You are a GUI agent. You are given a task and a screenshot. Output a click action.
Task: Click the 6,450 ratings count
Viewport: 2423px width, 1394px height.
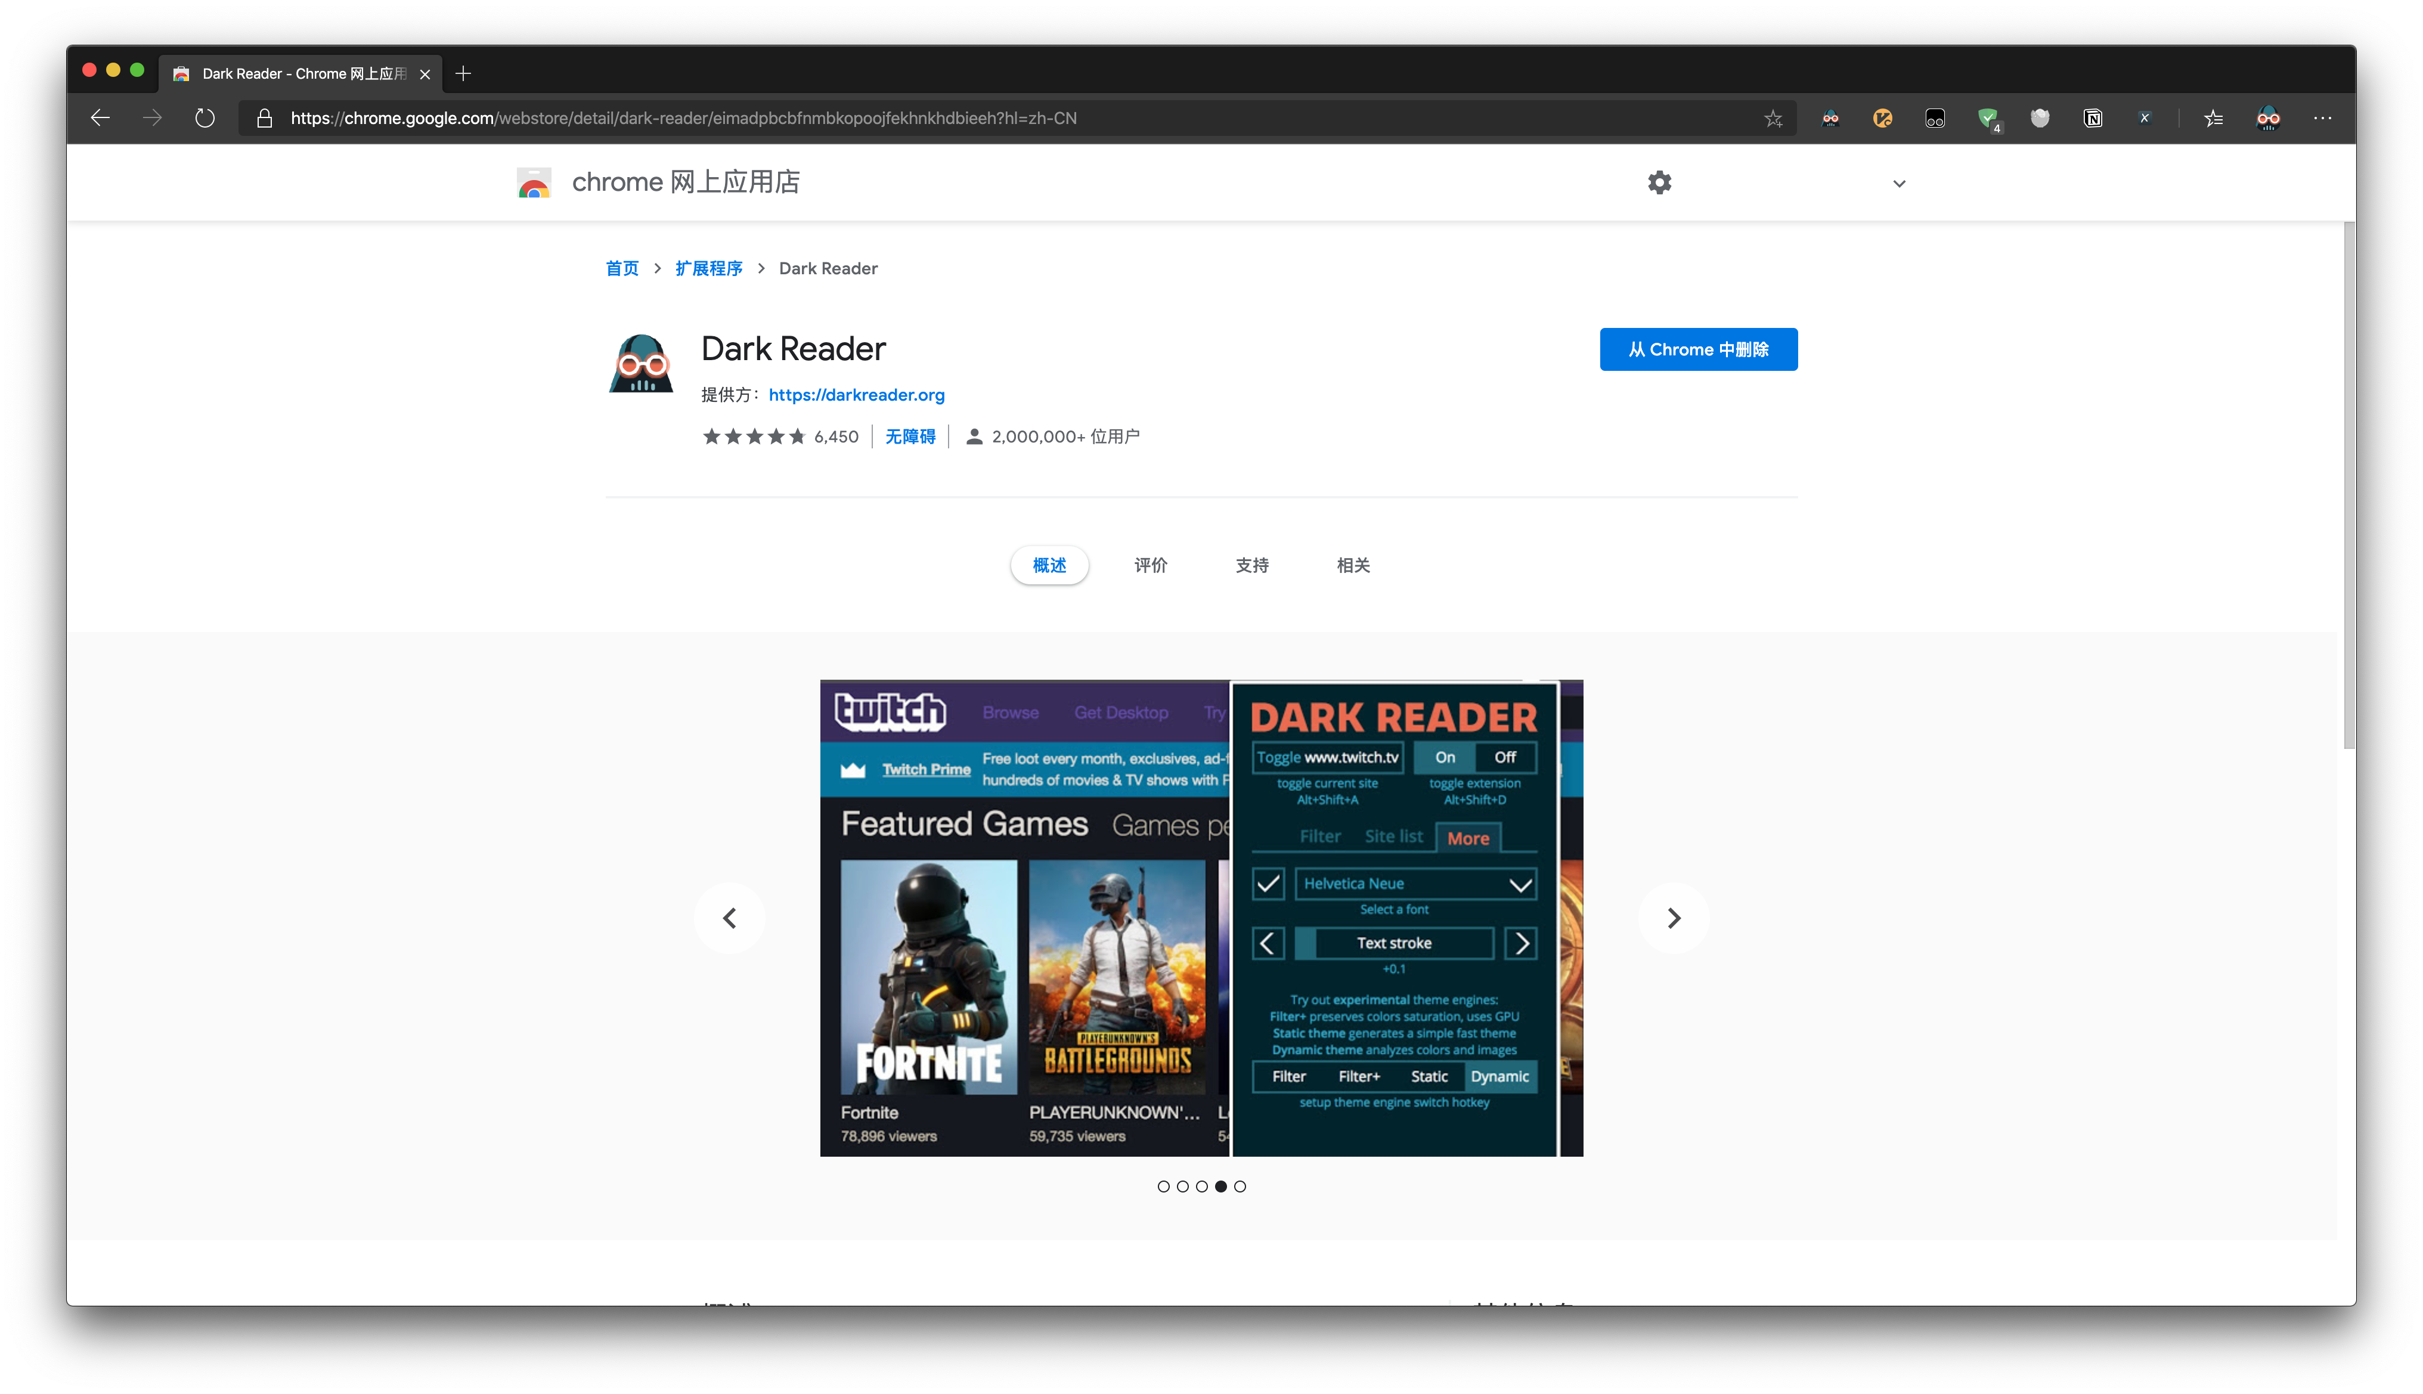836,436
